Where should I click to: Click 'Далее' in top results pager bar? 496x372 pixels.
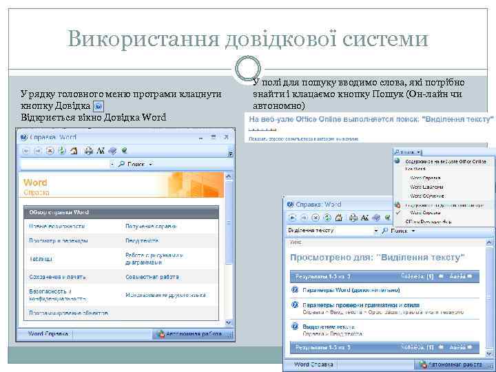[x=461, y=276]
